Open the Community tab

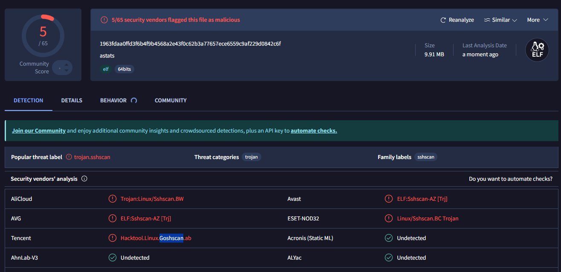[x=171, y=101]
